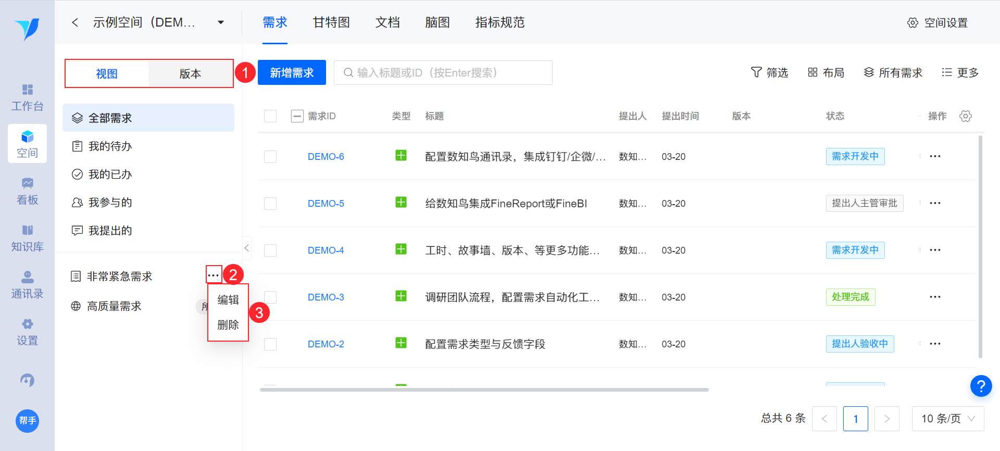
Task: Tick the checkbox for the DEMO-6 row
Action: pyautogui.click(x=270, y=157)
